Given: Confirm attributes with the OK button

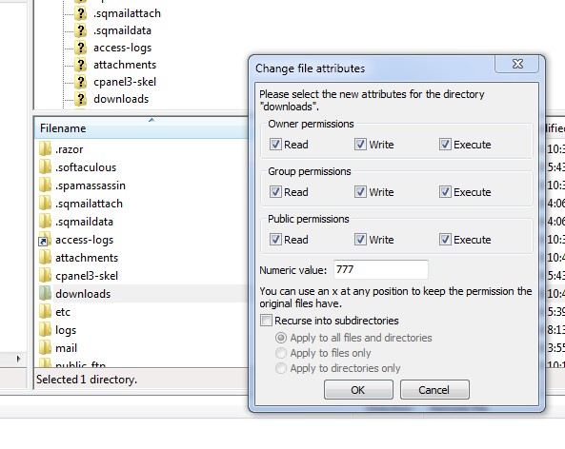Looking at the screenshot, I should point(358,390).
